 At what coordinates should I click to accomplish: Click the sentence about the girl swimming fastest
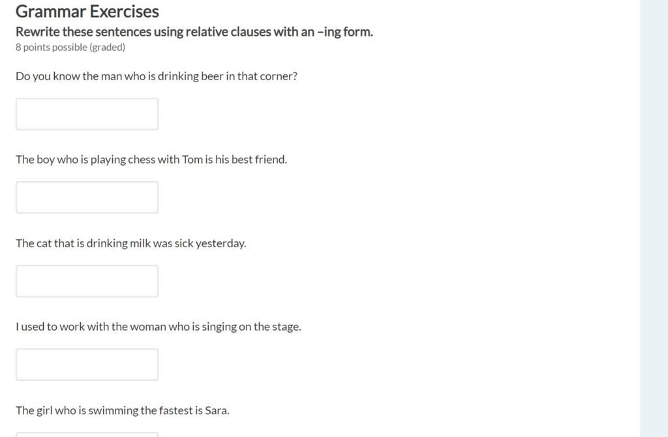point(122,410)
